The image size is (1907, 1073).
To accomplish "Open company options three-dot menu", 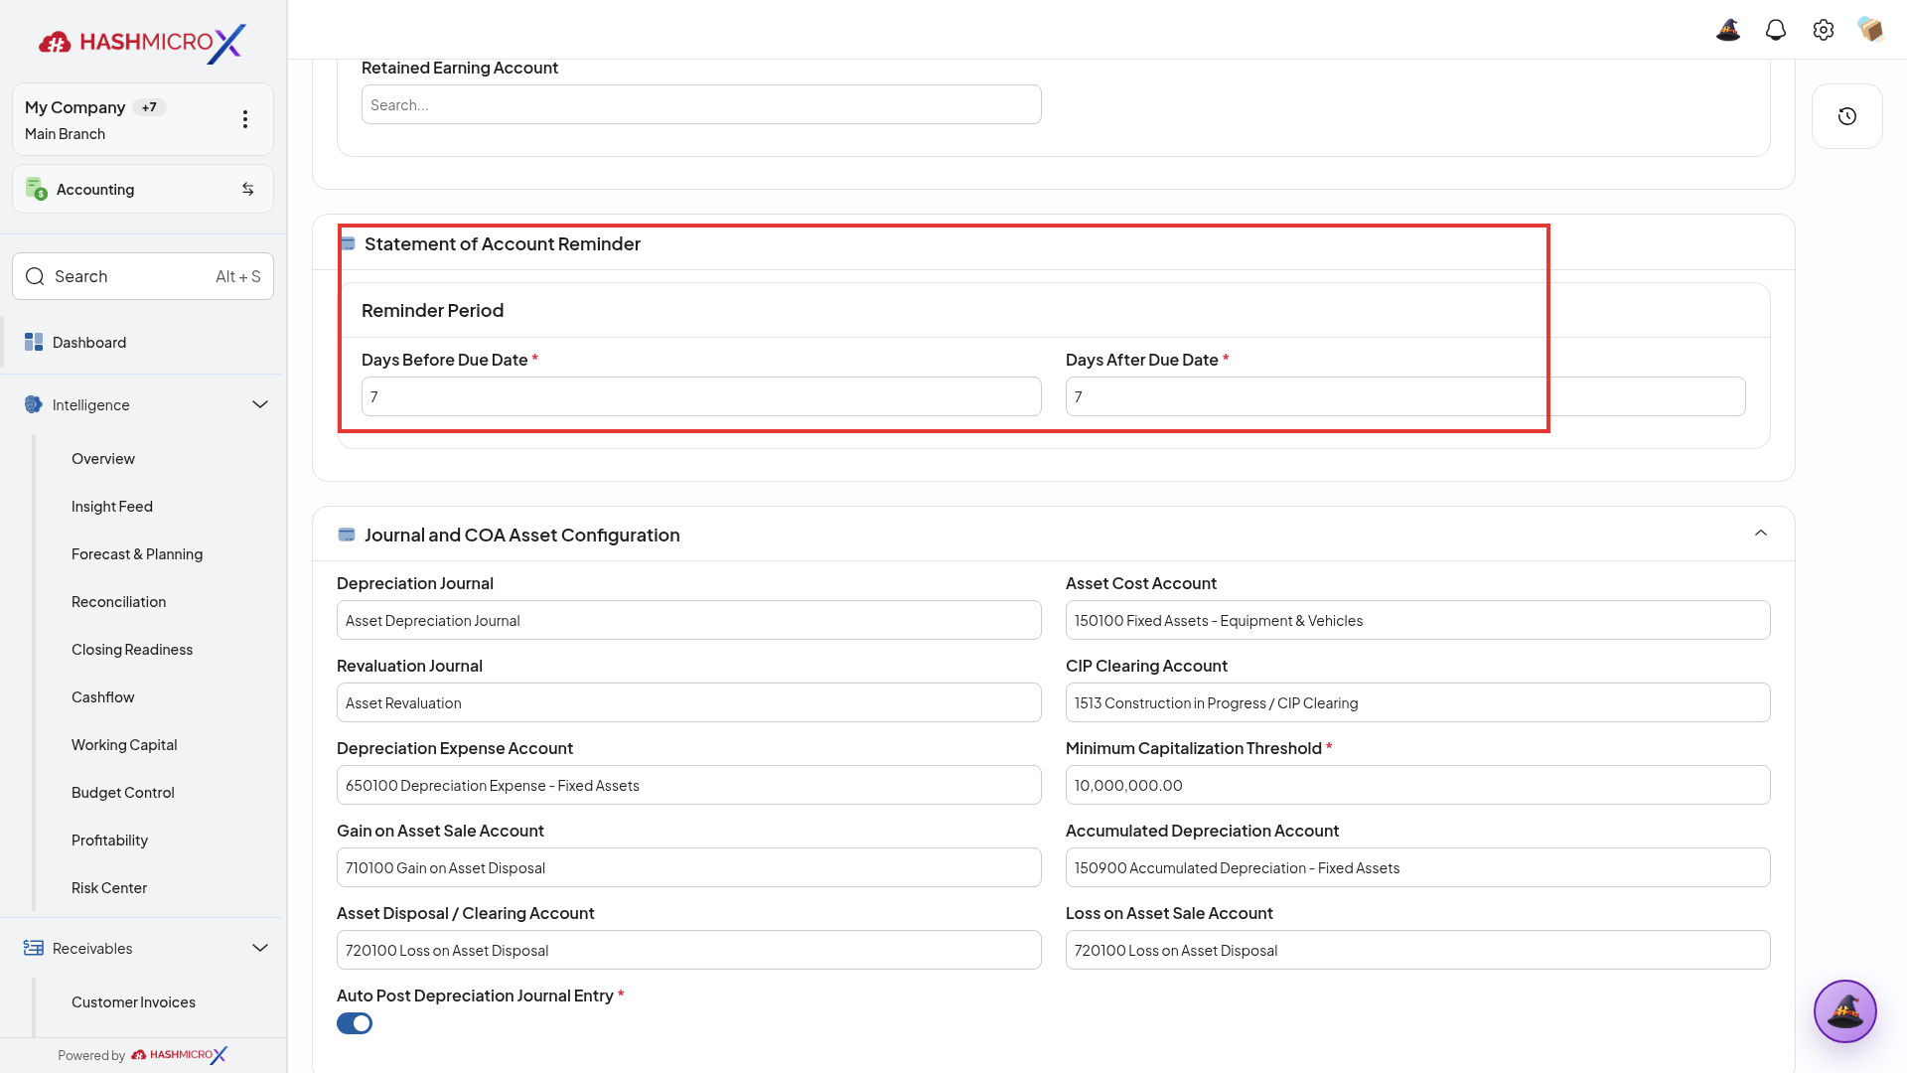I will click(x=245, y=119).
